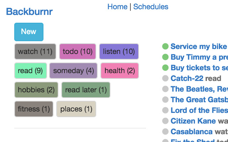Viewport: 228px width, 142px height.
Task: Click gray dot next to The Great Gatsby
Action: (165, 99)
